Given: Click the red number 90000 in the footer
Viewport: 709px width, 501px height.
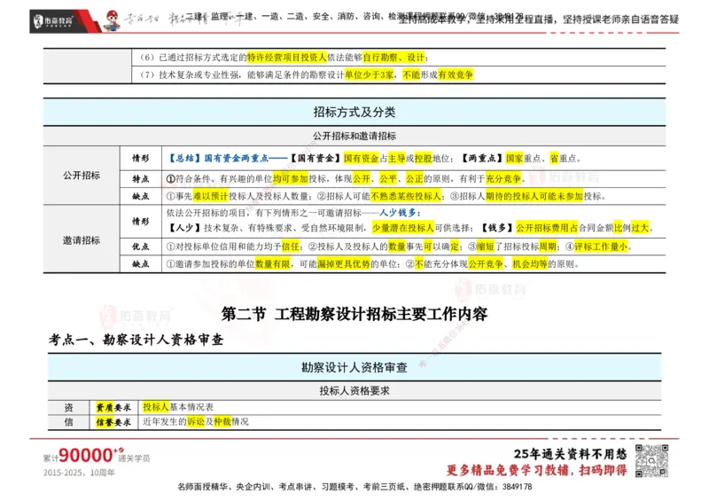Looking at the screenshot, I should (85, 455).
